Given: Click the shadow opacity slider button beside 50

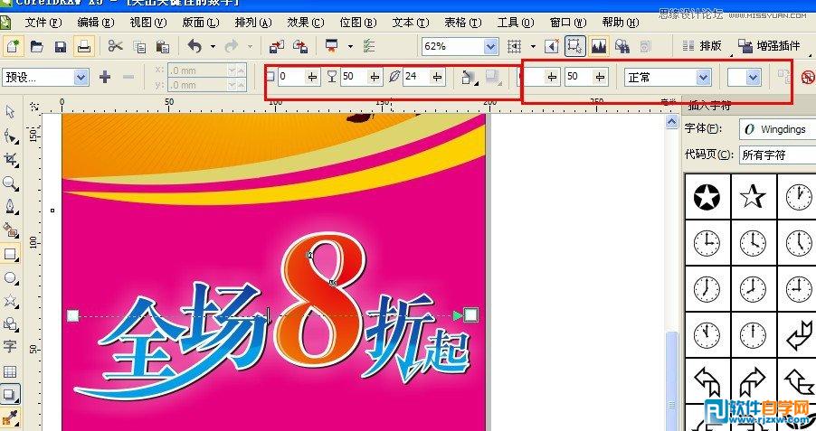Looking at the screenshot, I should point(375,77).
